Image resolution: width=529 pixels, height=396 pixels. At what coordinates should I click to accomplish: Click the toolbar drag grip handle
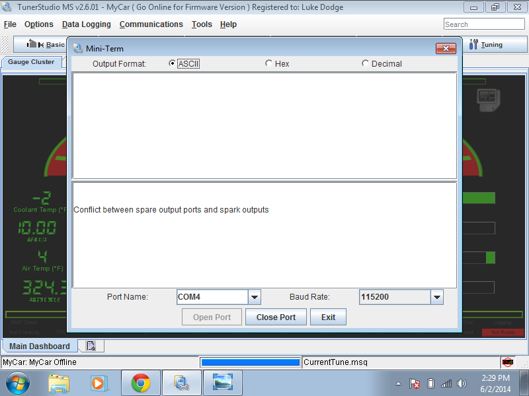coord(5,44)
